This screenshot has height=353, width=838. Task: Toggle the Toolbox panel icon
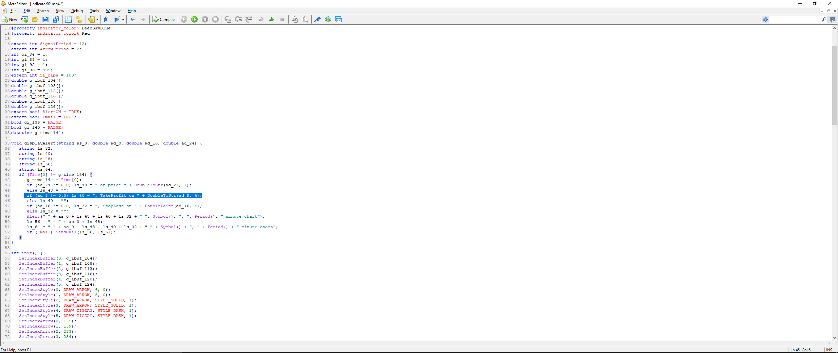(79, 20)
